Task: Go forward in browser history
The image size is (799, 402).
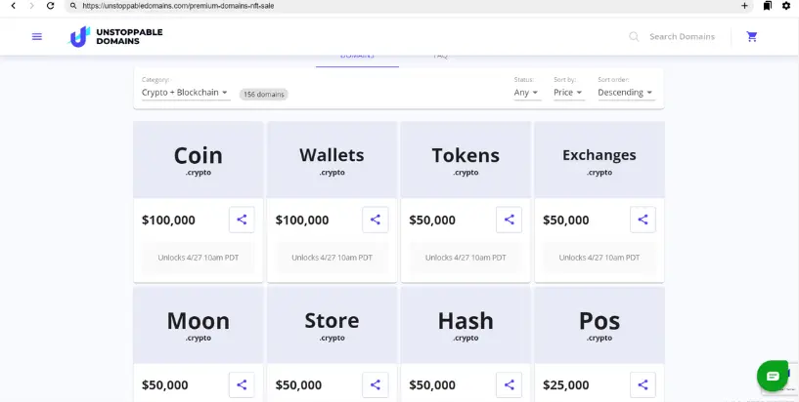Action: coord(31,6)
